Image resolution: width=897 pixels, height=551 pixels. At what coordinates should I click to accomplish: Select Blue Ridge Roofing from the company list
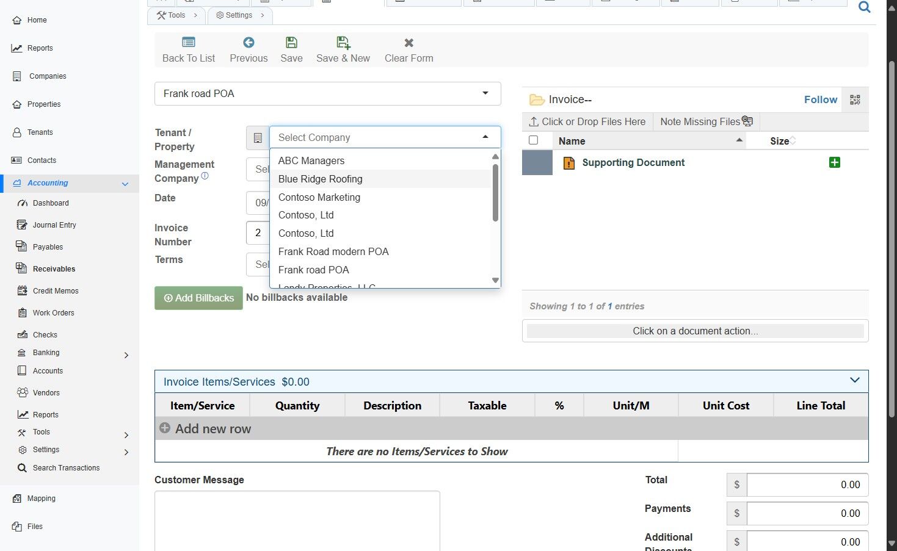(x=321, y=179)
